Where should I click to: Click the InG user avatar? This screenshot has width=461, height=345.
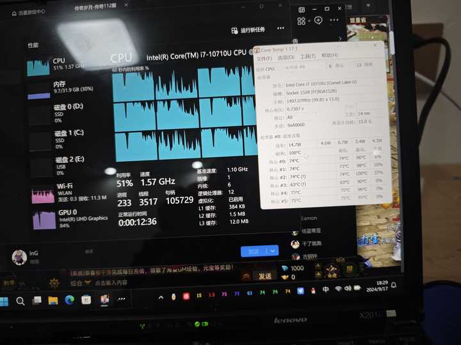[19, 257]
